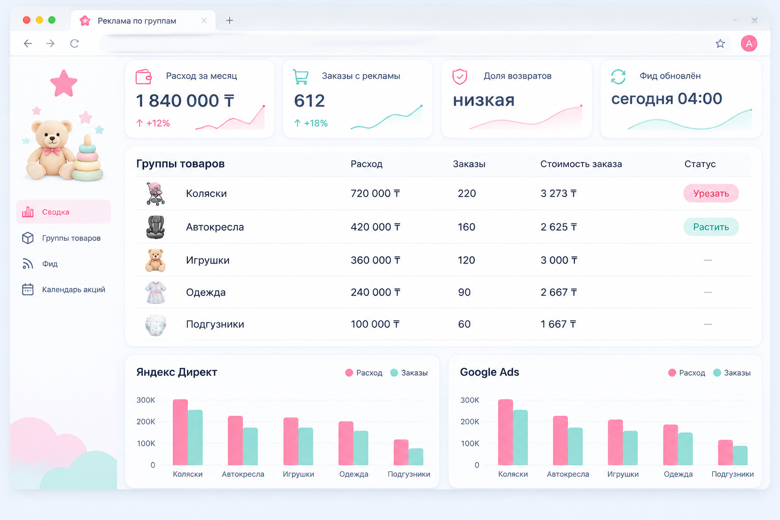Click the shield icon in Доля возвратов

[460, 77]
